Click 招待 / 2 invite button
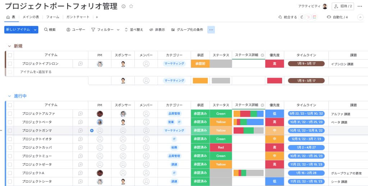Screen dimensions: 368x186 pos(343,6)
